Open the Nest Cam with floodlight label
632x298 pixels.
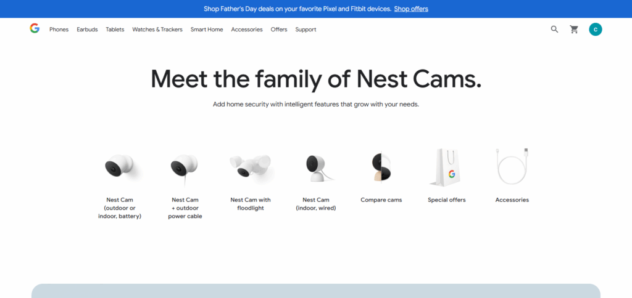point(251,204)
